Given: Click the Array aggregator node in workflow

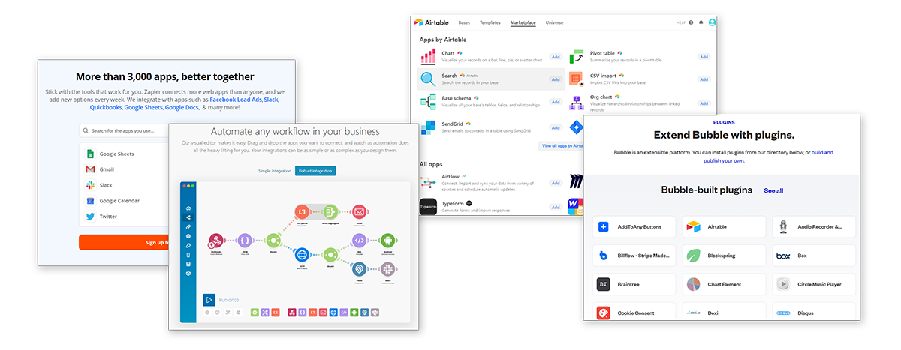Looking at the screenshot, I should pyautogui.click(x=330, y=212).
